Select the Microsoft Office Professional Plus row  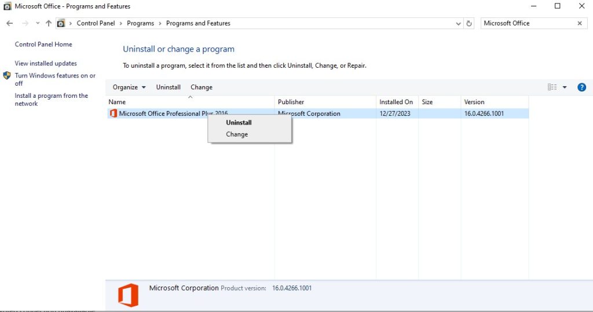click(x=318, y=113)
